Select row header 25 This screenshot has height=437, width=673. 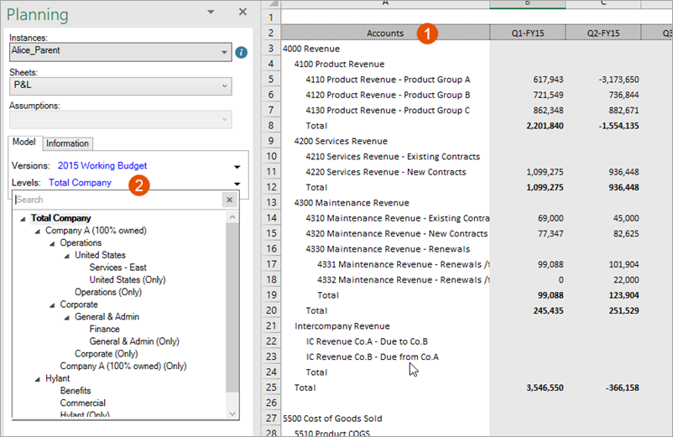271,388
